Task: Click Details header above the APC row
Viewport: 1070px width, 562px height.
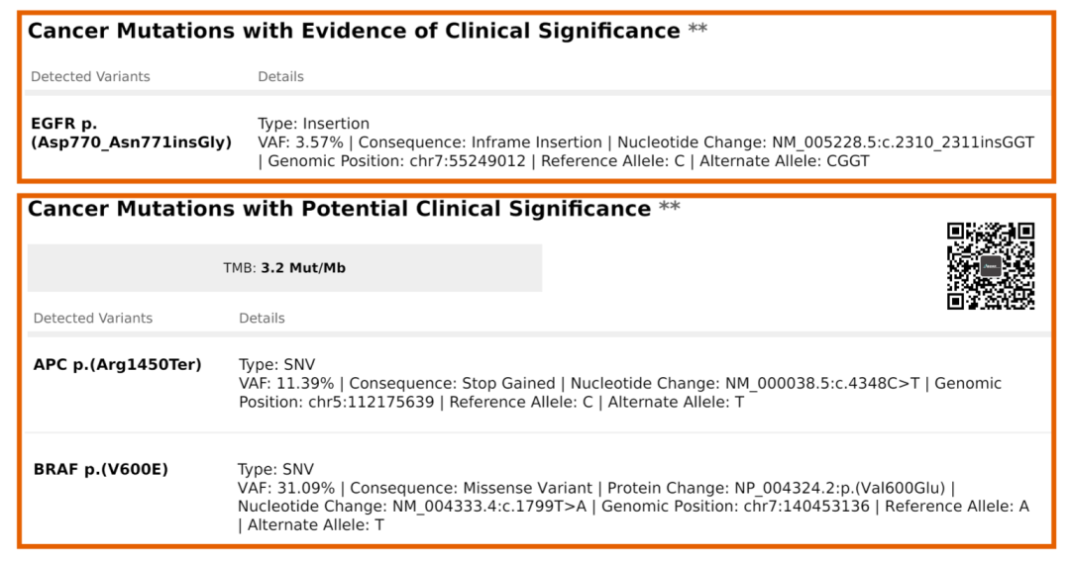Action: [x=262, y=319]
